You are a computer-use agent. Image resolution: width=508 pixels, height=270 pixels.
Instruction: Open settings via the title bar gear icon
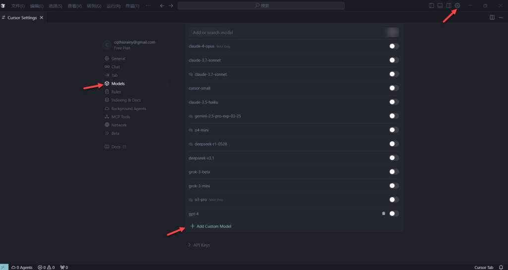click(457, 5)
